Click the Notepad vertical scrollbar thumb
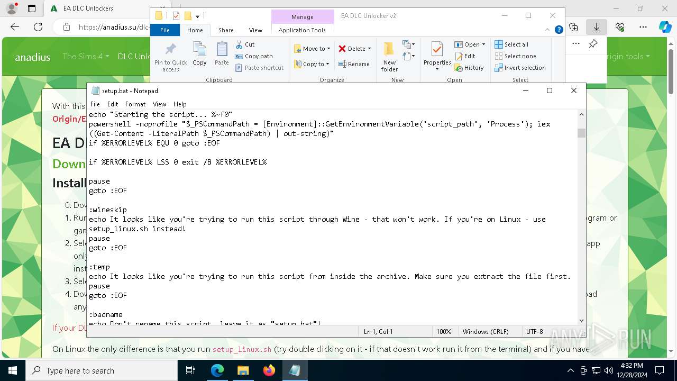Screen dimensions: 677x381 point(582,133)
